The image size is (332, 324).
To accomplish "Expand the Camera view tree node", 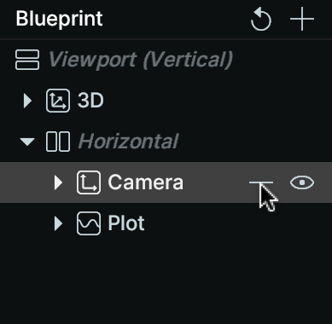I will [58, 182].
